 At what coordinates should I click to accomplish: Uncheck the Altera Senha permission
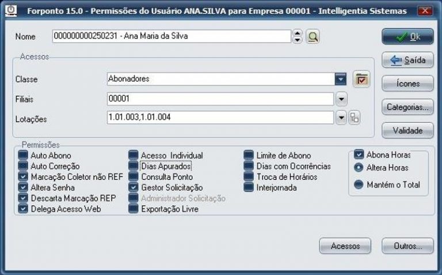point(23,187)
